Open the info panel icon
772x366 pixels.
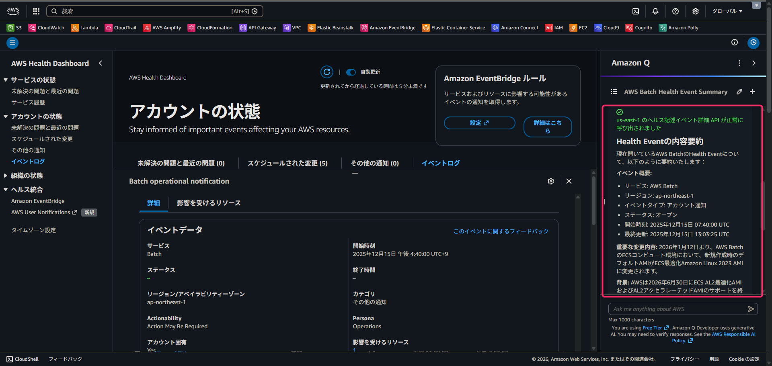click(735, 42)
